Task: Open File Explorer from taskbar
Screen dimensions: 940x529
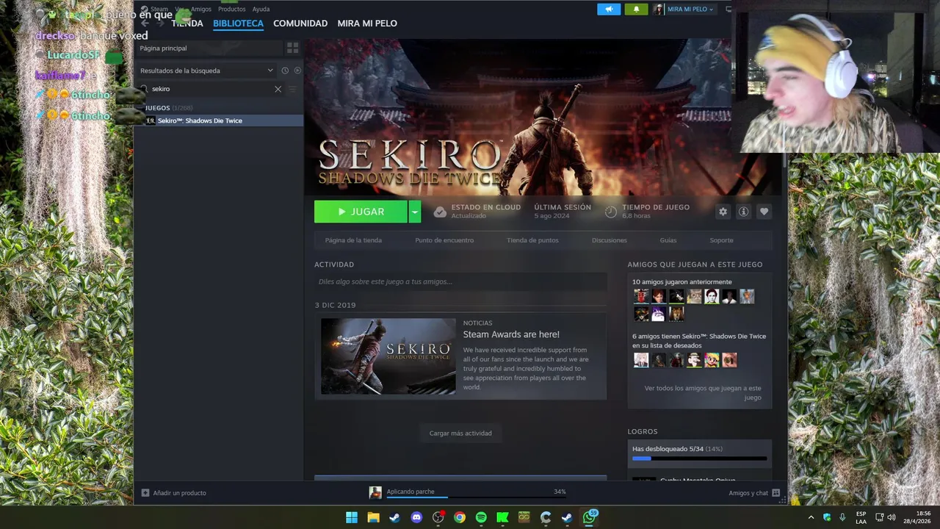Action: point(373,517)
